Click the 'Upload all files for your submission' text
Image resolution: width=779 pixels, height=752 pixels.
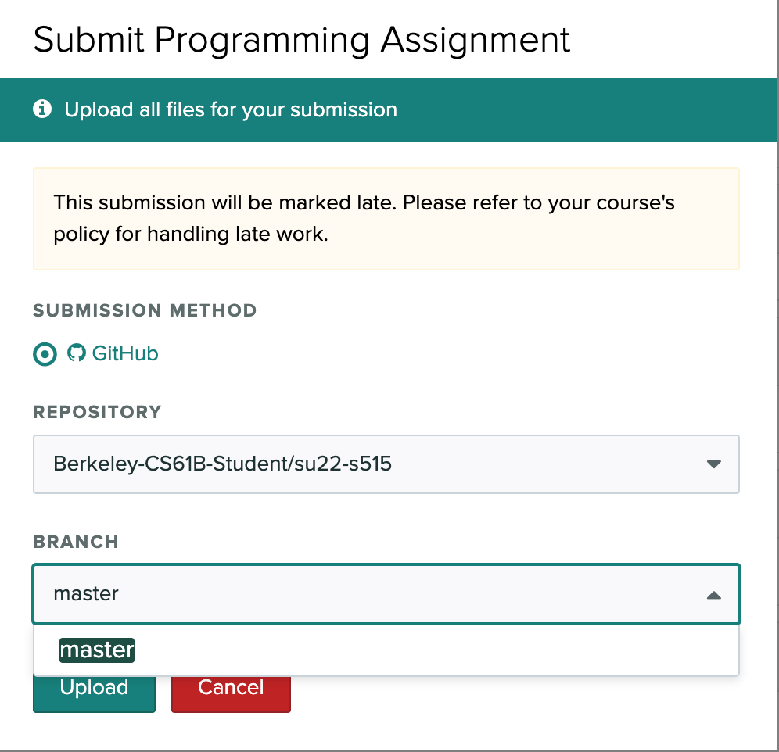[x=231, y=109]
